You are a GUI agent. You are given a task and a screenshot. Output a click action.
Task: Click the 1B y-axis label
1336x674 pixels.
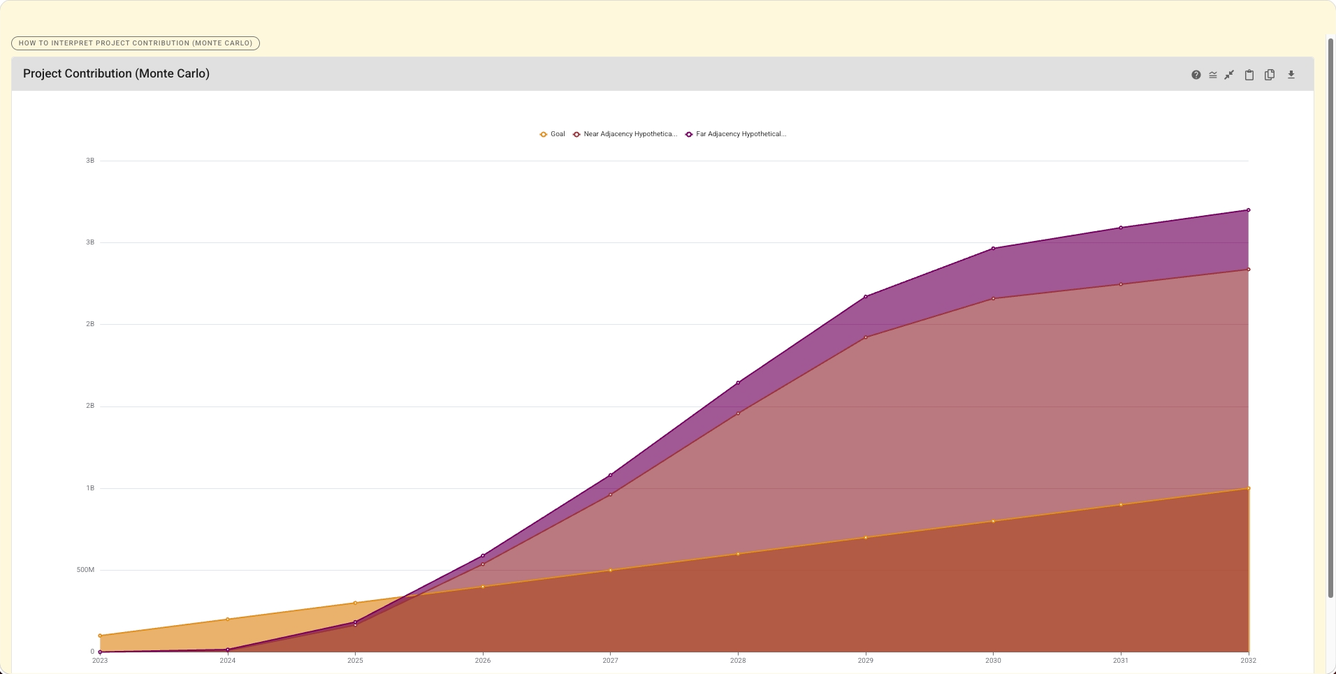point(90,488)
